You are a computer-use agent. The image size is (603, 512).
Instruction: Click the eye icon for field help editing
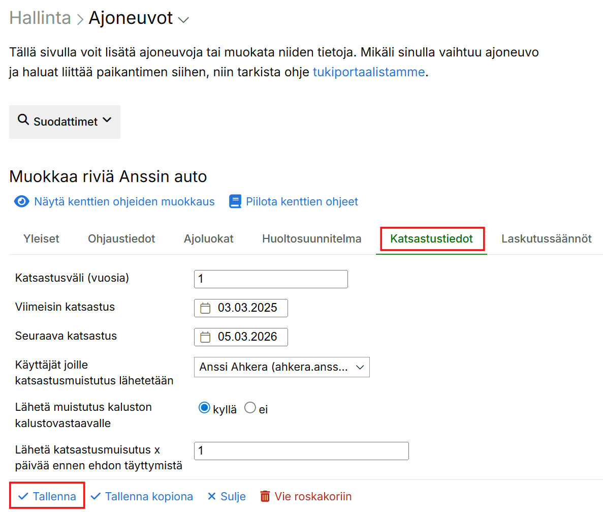21,202
